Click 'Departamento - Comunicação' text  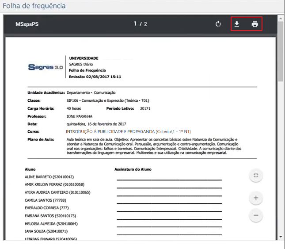pyautogui.click(x=91, y=93)
